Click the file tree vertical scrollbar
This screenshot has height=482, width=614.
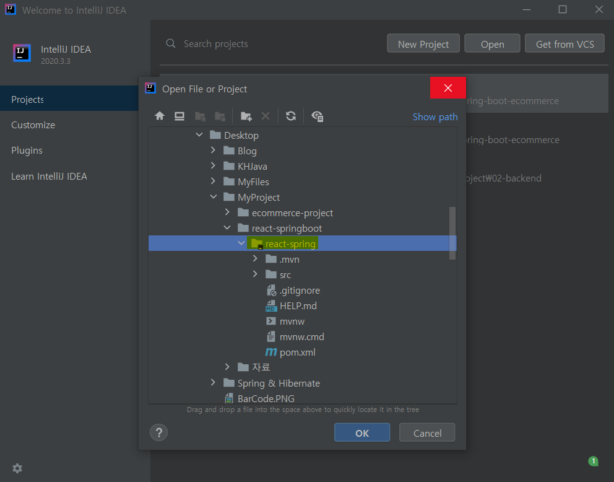pyautogui.click(x=452, y=233)
